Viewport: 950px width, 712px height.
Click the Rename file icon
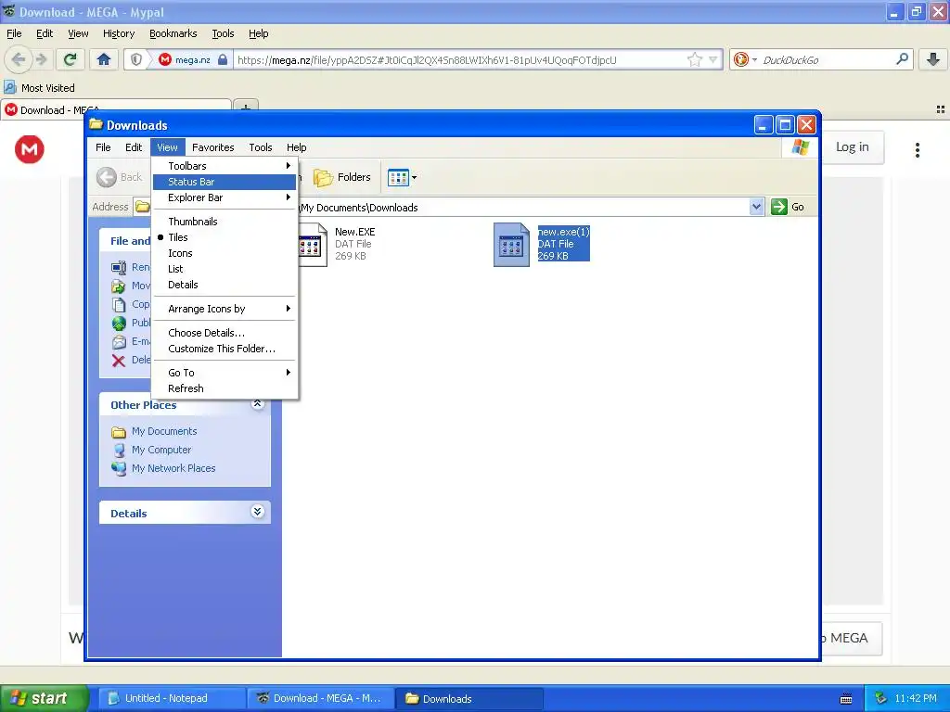tap(119, 267)
